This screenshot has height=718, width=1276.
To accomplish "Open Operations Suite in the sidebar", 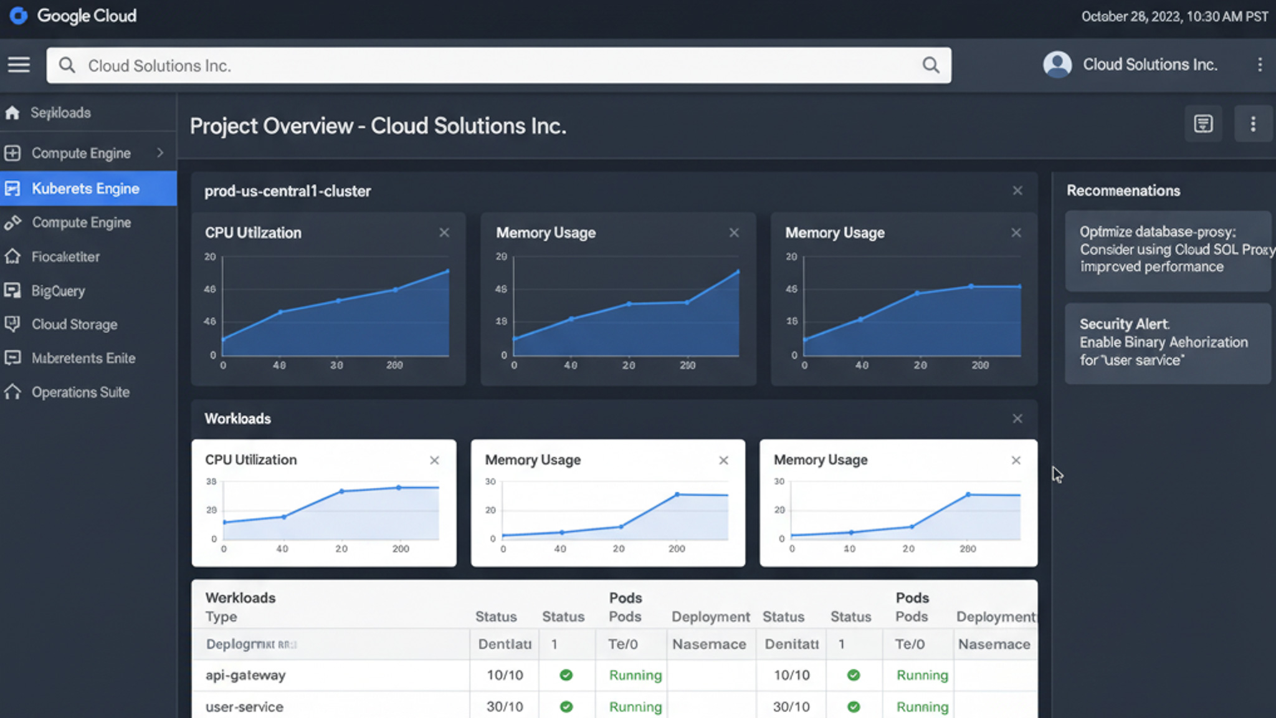I will 80,392.
